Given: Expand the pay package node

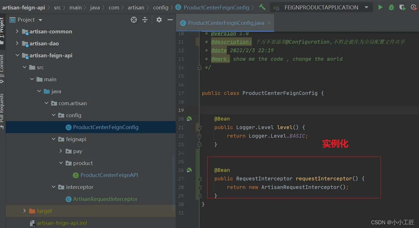Looking at the screenshot, I should click(x=61, y=151).
